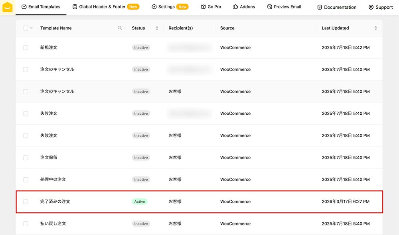399x235 pixels.
Task: Expand the bulk selection dropdown chevron
Action: 31,28
